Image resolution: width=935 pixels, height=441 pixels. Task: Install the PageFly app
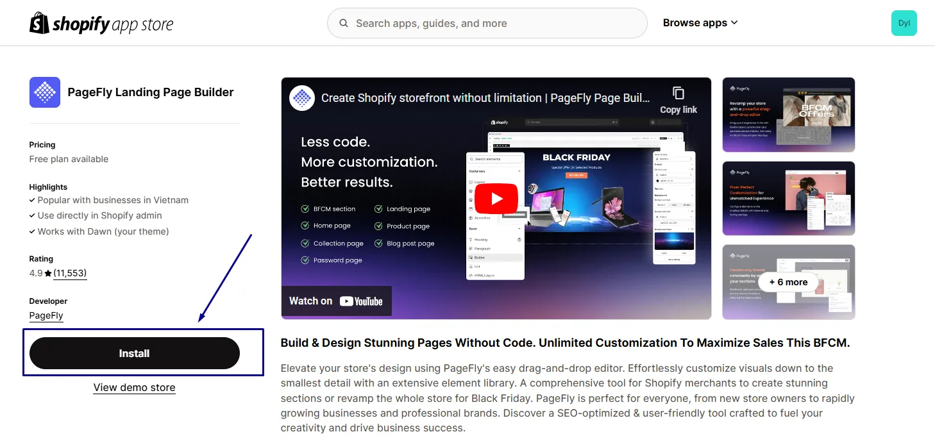point(135,353)
